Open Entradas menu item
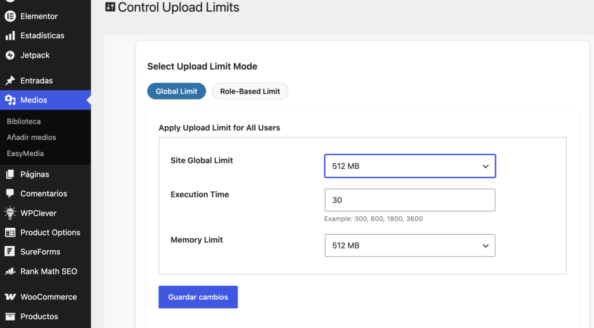 coord(45,81)
